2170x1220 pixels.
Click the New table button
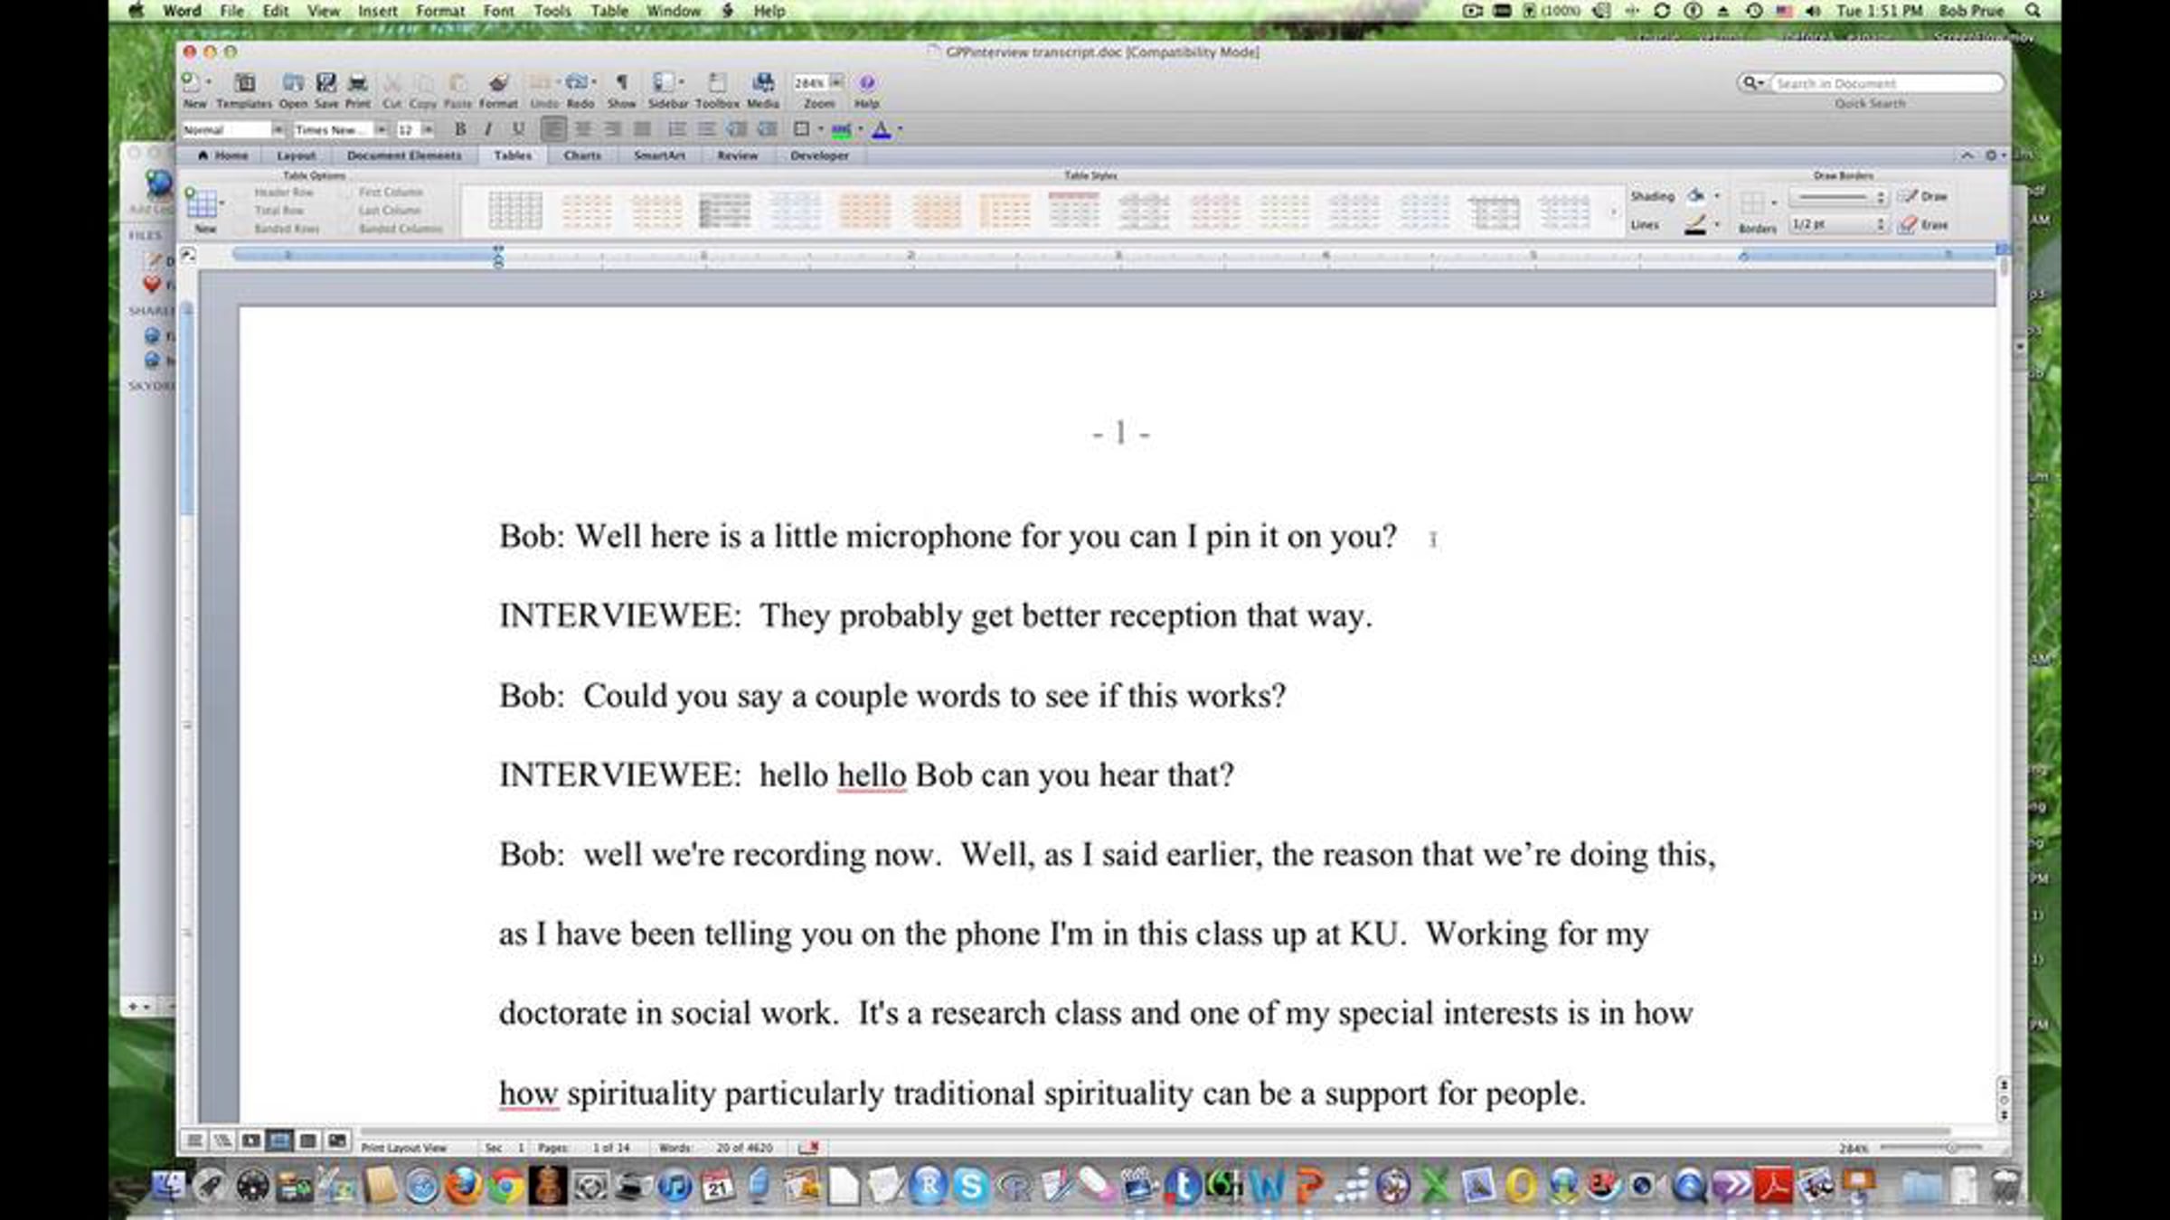point(203,206)
